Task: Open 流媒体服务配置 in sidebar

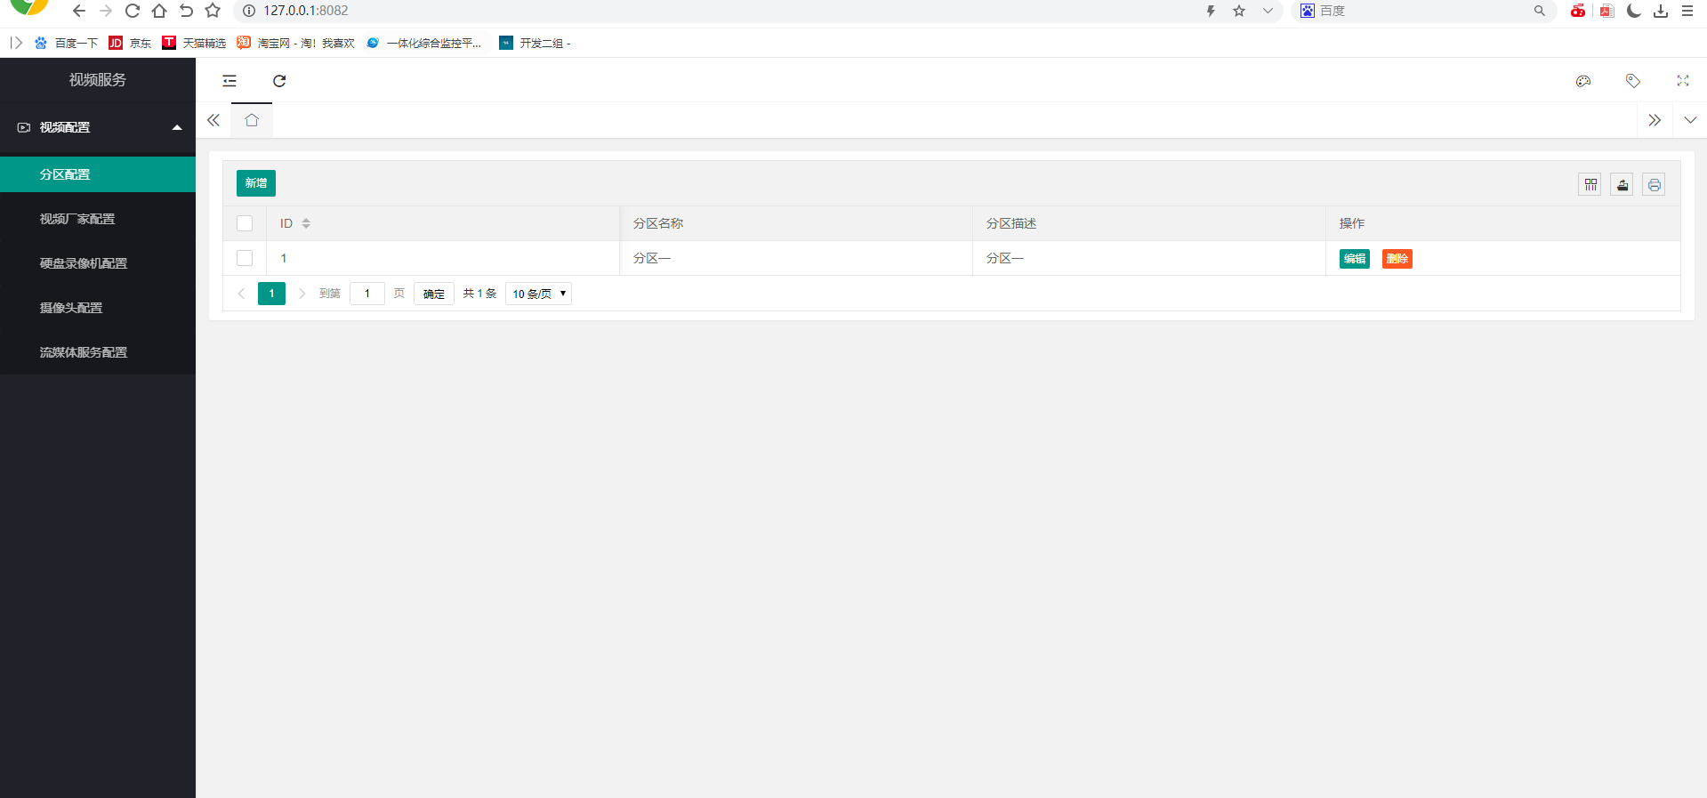Action: pyautogui.click(x=98, y=352)
